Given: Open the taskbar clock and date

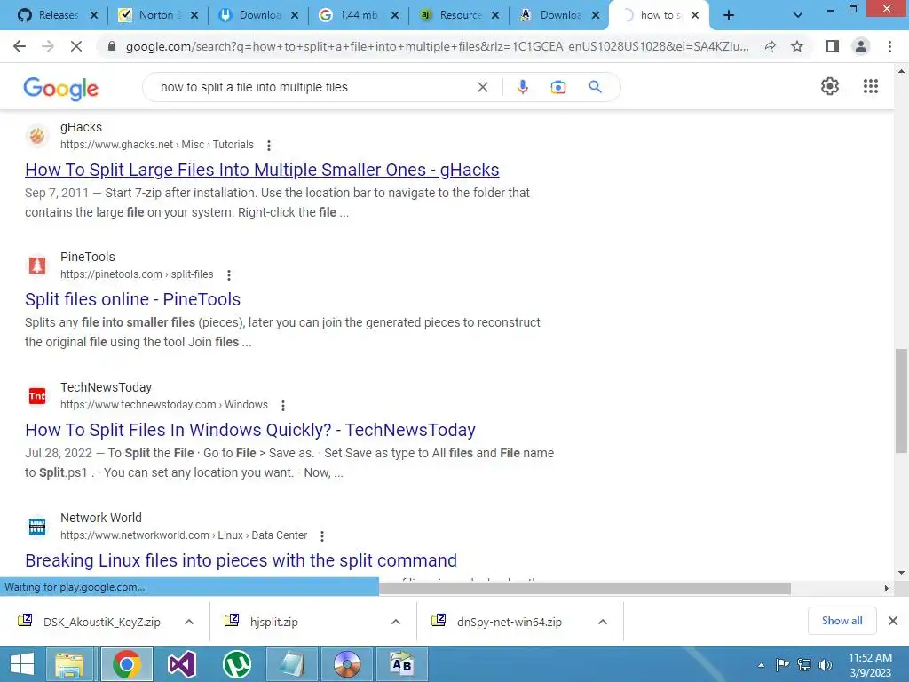Looking at the screenshot, I should click(870, 665).
